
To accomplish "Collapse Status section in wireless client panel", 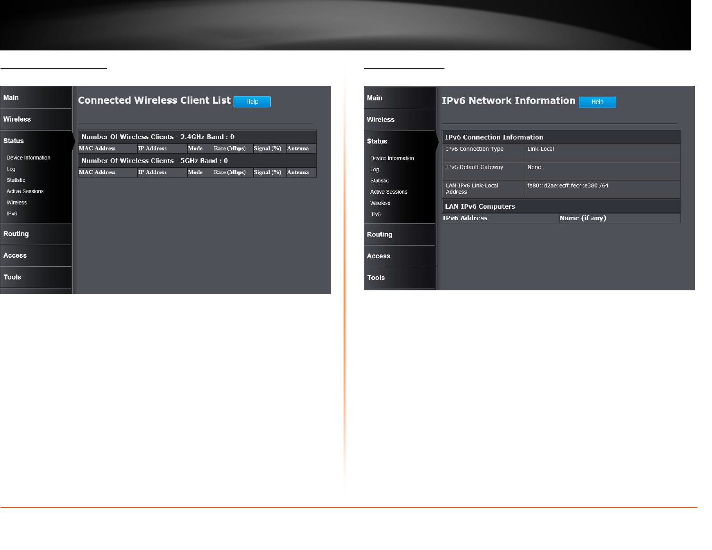I will 36,141.
